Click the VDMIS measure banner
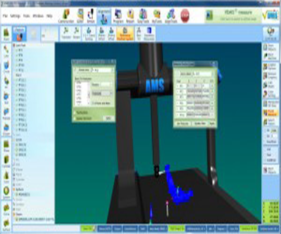Screen dimensions: 281x234 pos(232,15)
